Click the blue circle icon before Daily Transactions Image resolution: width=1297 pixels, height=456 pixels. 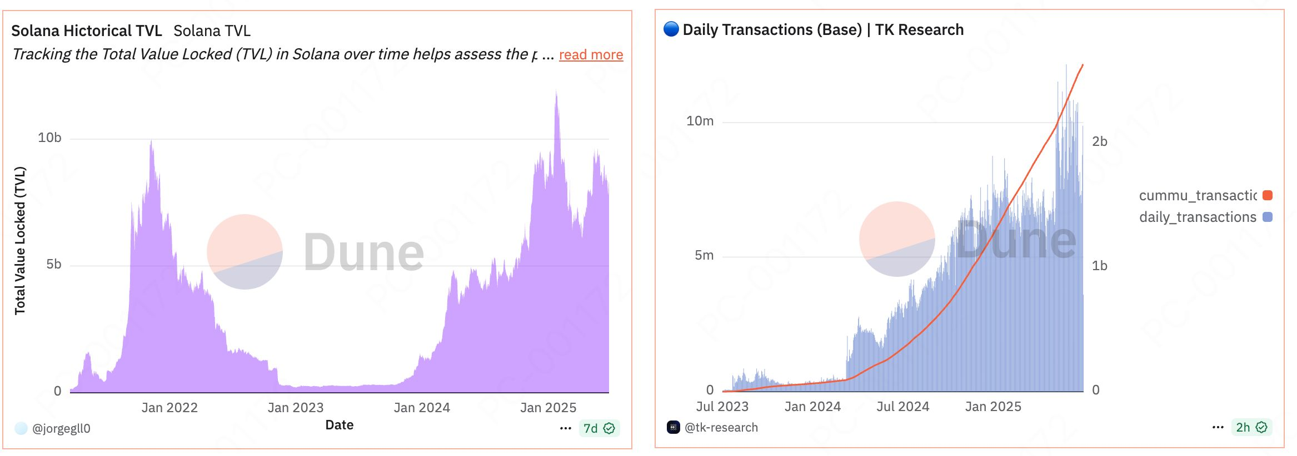click(x=671, y=29)
